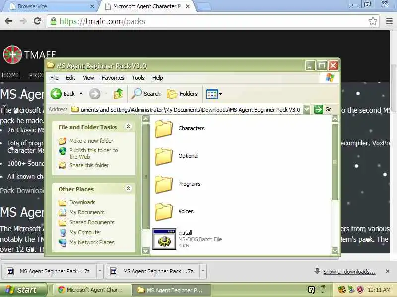397x297 pixels.
Task: Go to My Documents in Other Places
Action: click(87, 212)
